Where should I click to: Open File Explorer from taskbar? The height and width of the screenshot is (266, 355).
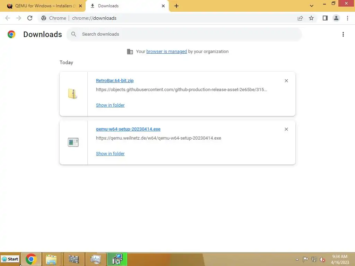point(51,259)
